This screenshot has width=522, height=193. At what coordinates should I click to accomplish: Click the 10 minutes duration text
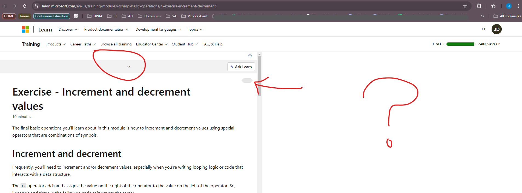[22, 117]
